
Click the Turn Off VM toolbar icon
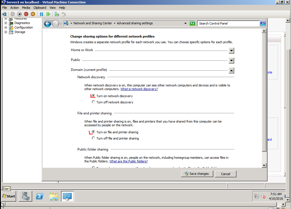(19, 14)
